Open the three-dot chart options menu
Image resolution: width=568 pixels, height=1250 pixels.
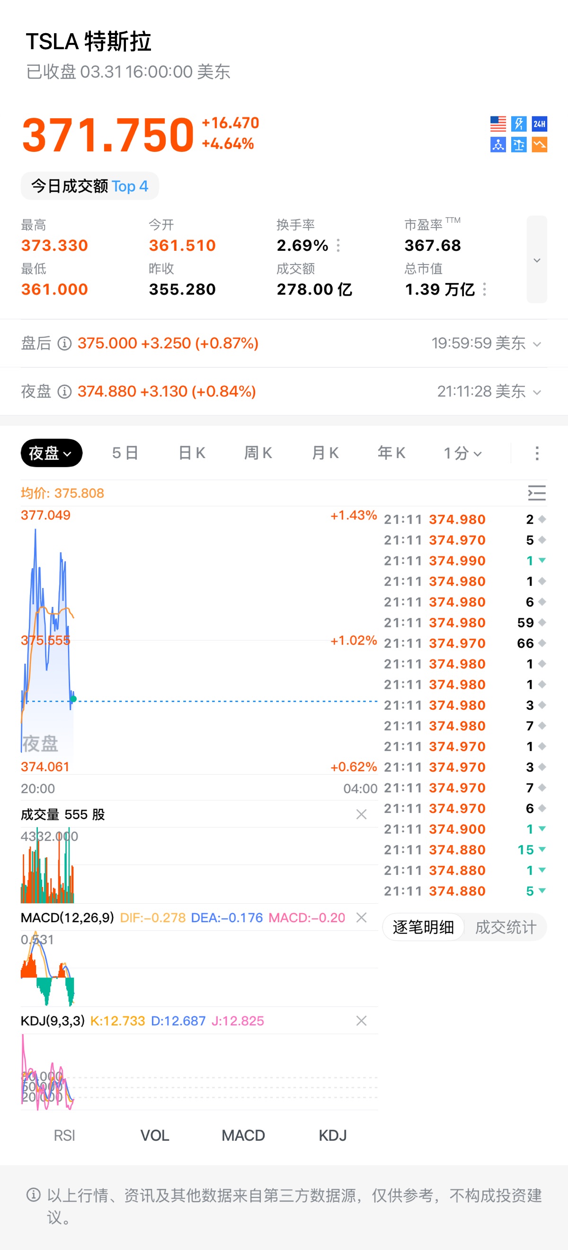click(x=536, y=453)
